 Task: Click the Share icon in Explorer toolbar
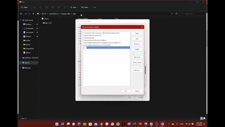coord(59,7)
